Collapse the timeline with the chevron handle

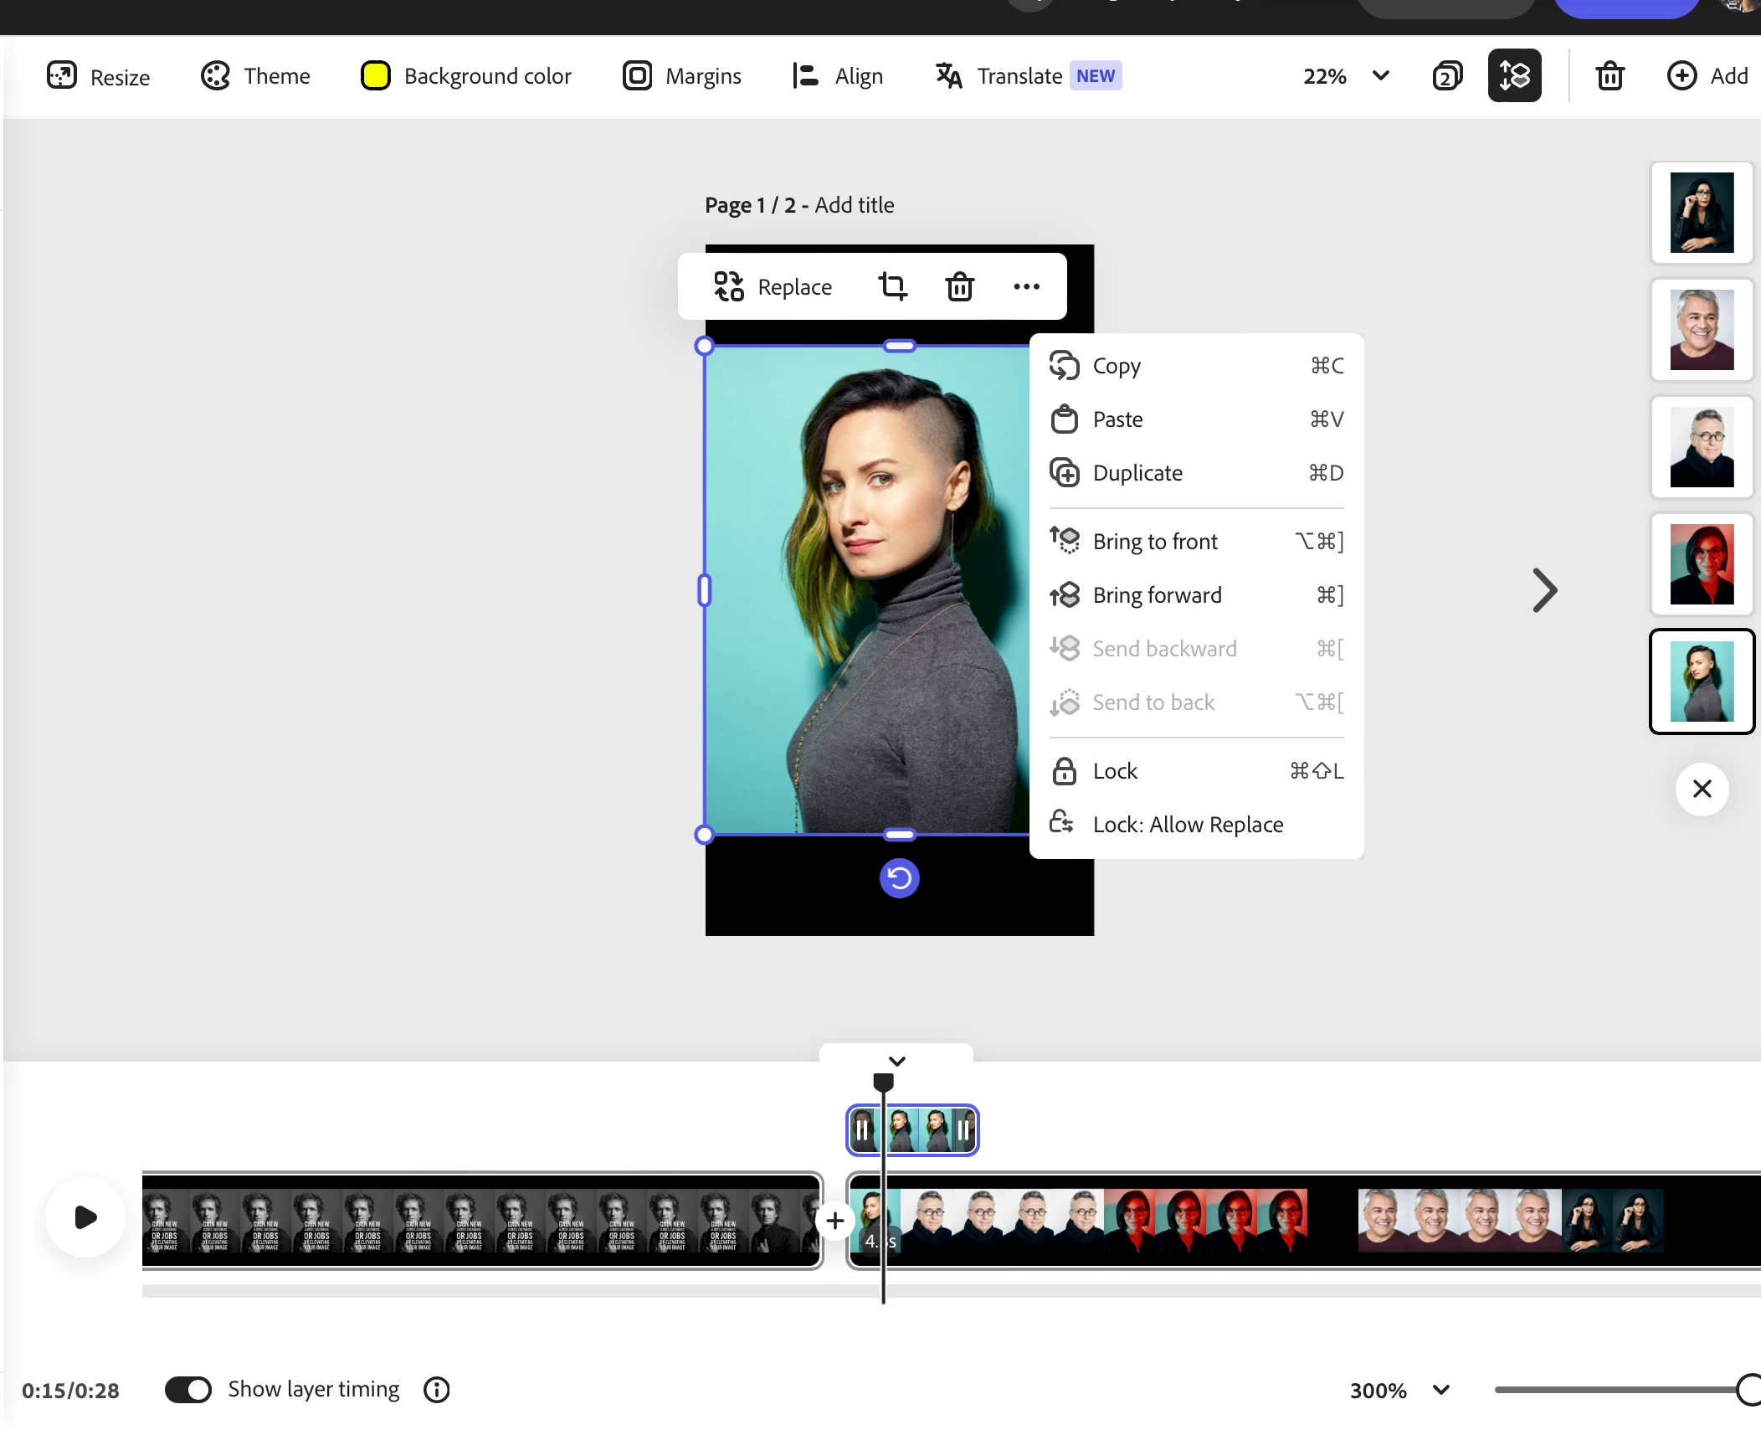pos(896,1061)
